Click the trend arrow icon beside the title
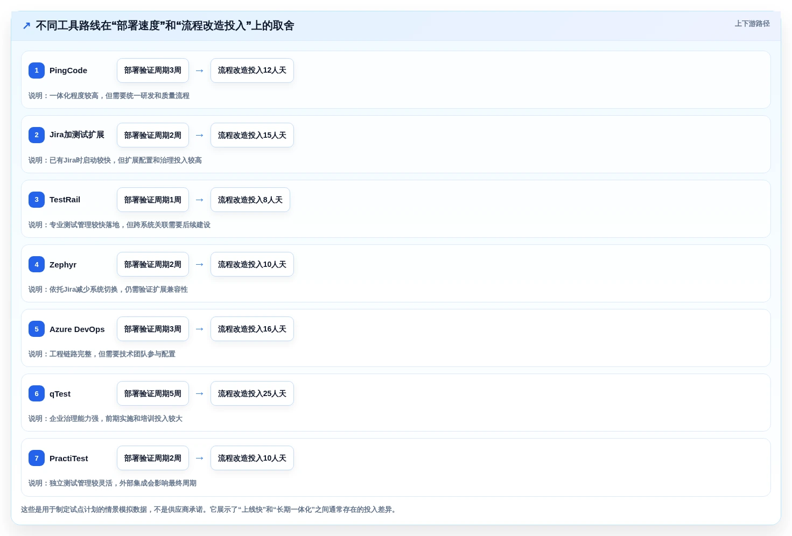This screenshot has height=536, width=792. pyautogui.click(x=26, y=26)
